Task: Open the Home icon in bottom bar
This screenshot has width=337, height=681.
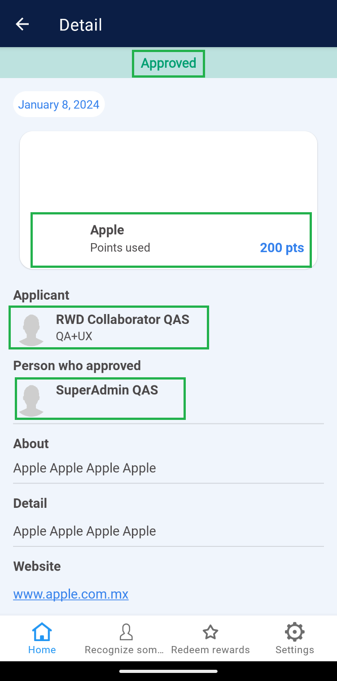Action: pyautogui.click(x=42, y=632)
